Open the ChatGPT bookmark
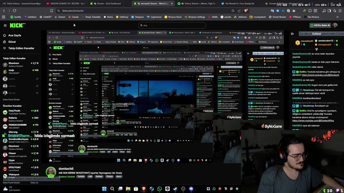 [x=45, y=17]
